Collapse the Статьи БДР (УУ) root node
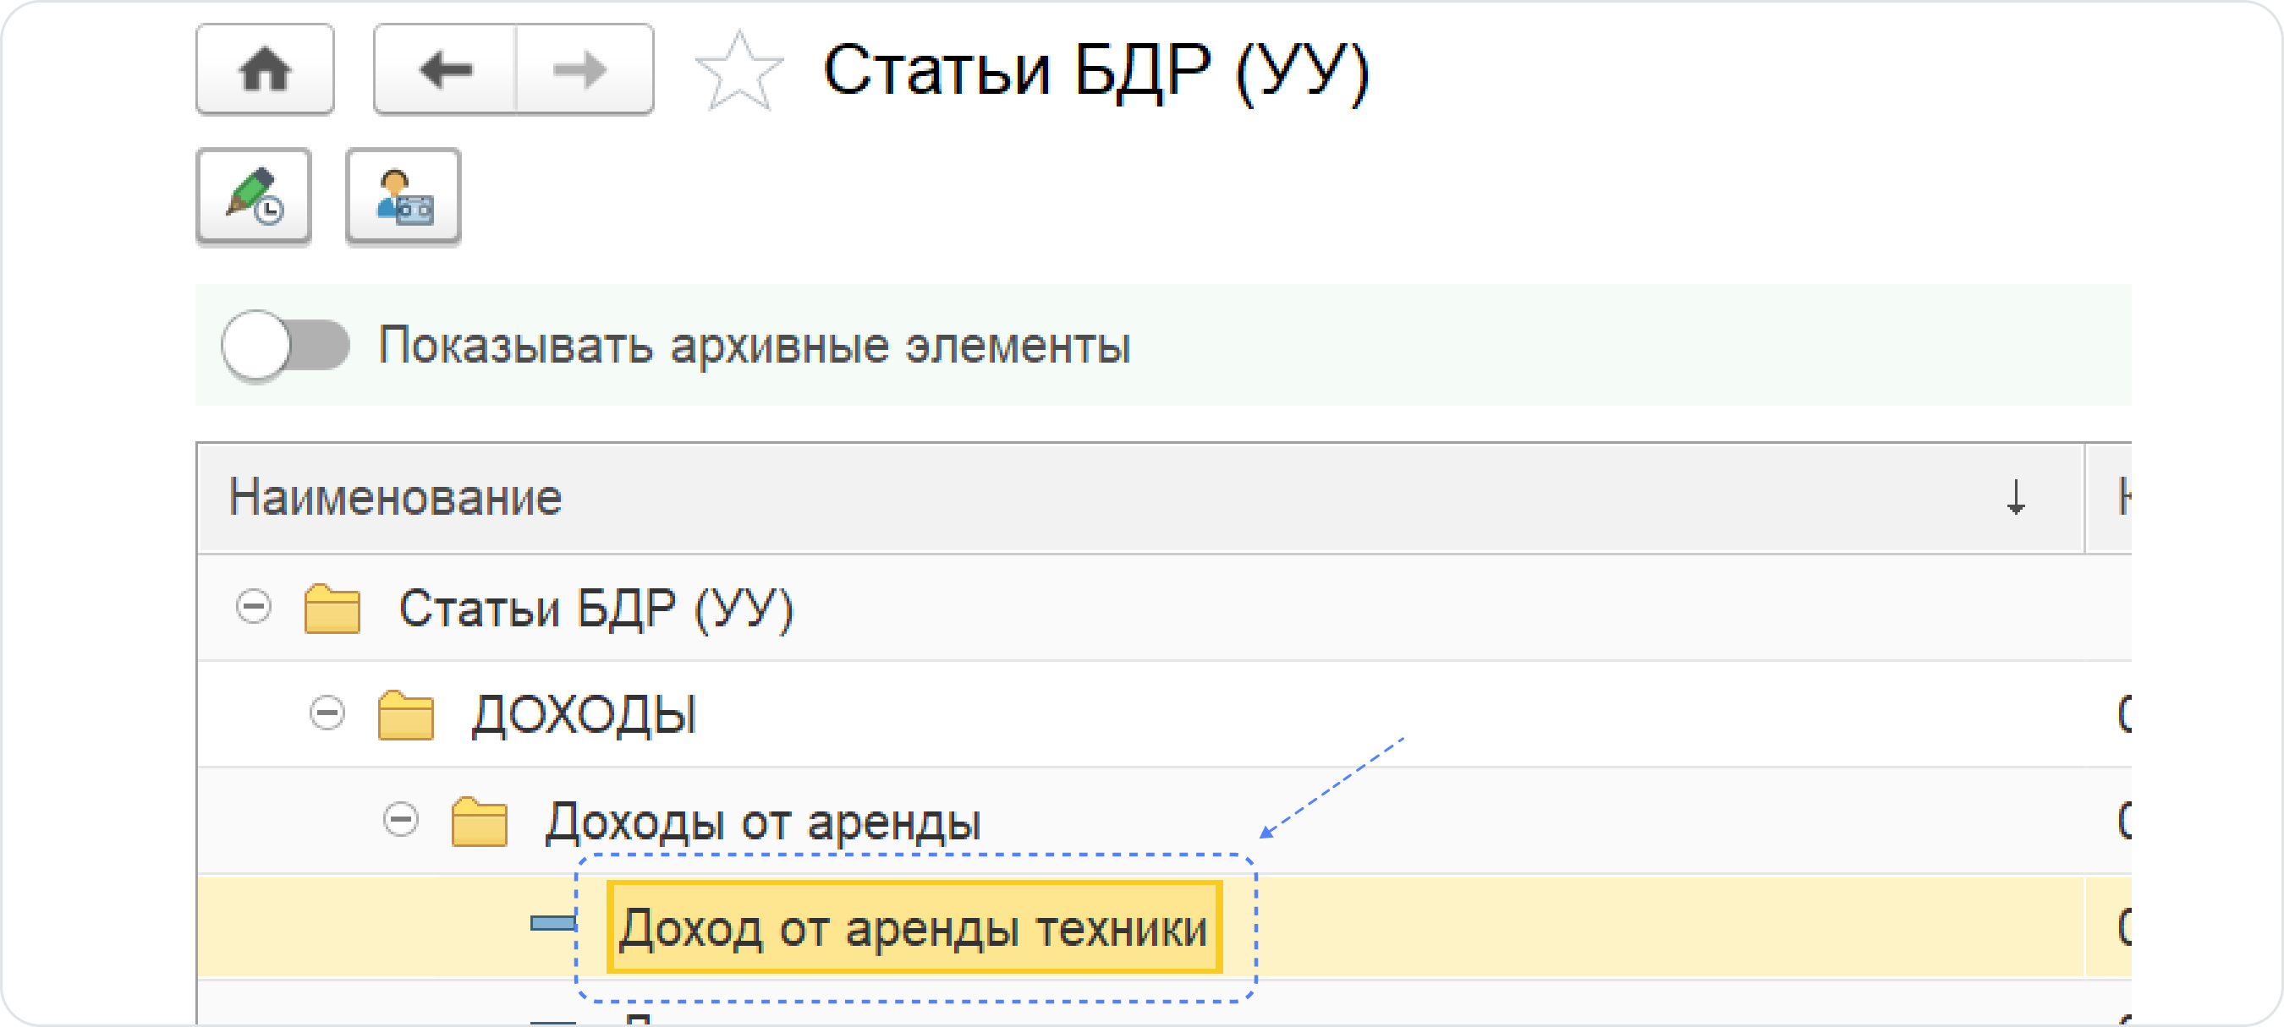This screenshot has width=2284, height=1027. [x=254, y=608]
